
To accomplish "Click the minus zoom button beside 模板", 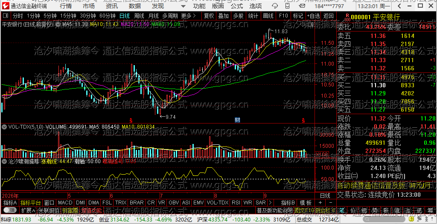I will [x=331, y=202].
